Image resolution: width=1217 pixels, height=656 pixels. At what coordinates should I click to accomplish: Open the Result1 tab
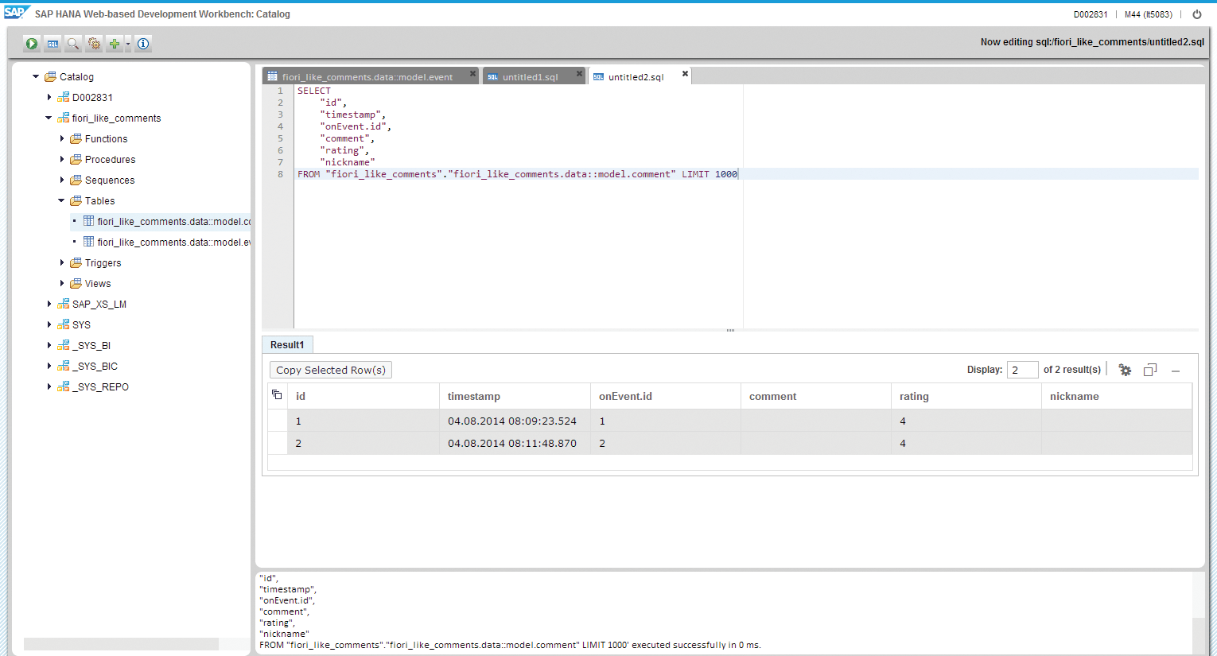(x=287, y=345)
